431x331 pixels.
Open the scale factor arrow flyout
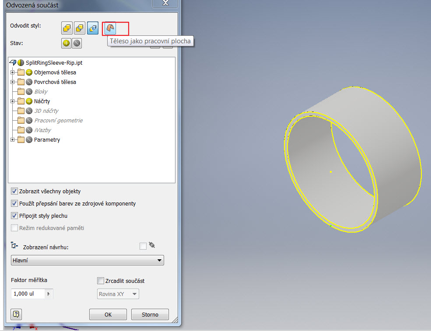[49, 294]
